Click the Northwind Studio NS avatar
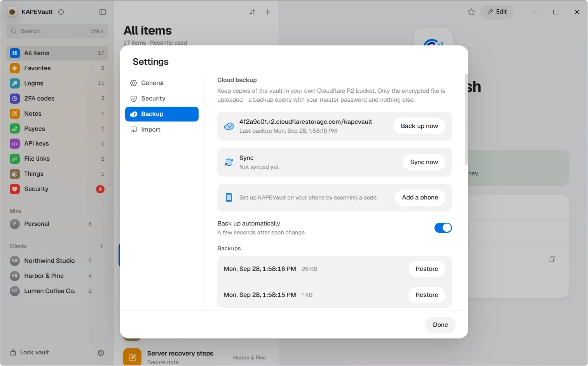This screenshot has height=366, width=588. tap(15, 261)
